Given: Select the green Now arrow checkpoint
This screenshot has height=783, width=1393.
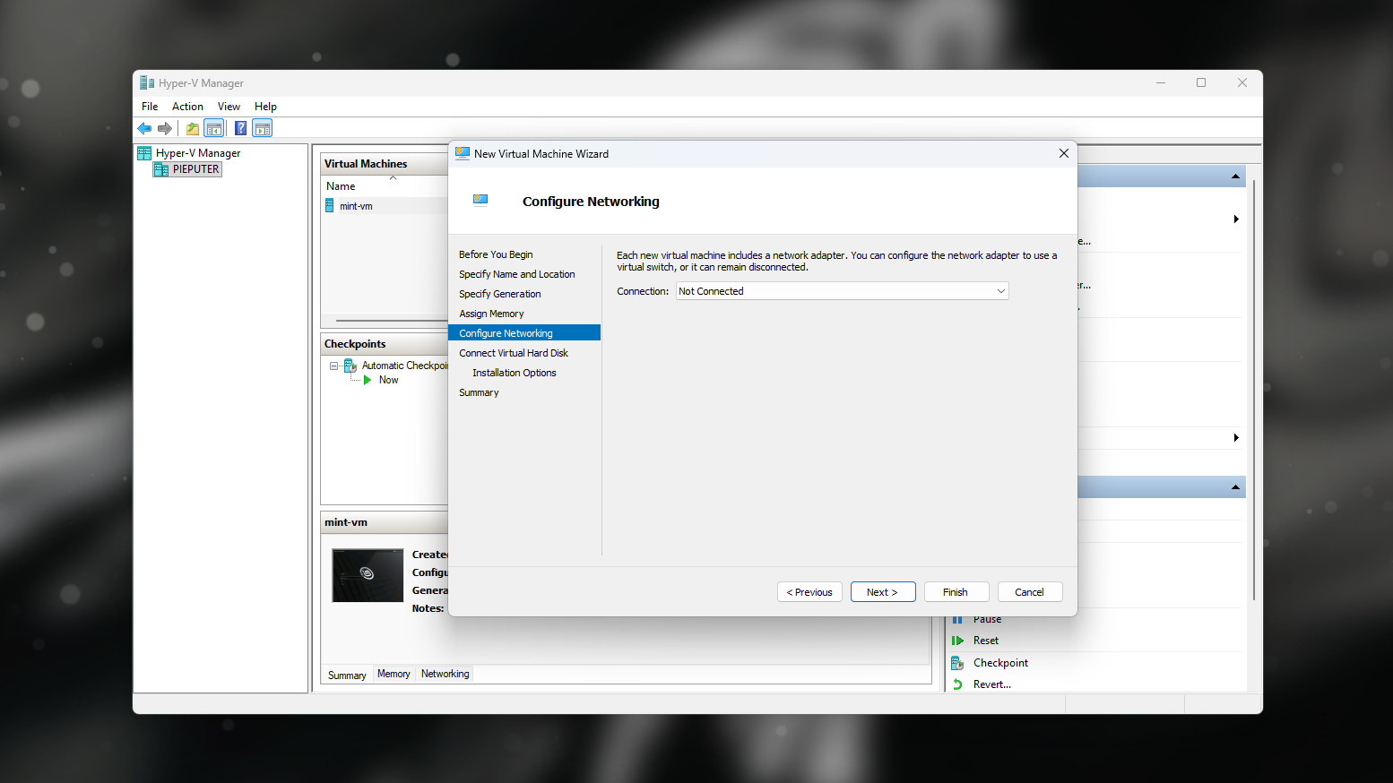Looking at the screenshot, I should 368,380.
